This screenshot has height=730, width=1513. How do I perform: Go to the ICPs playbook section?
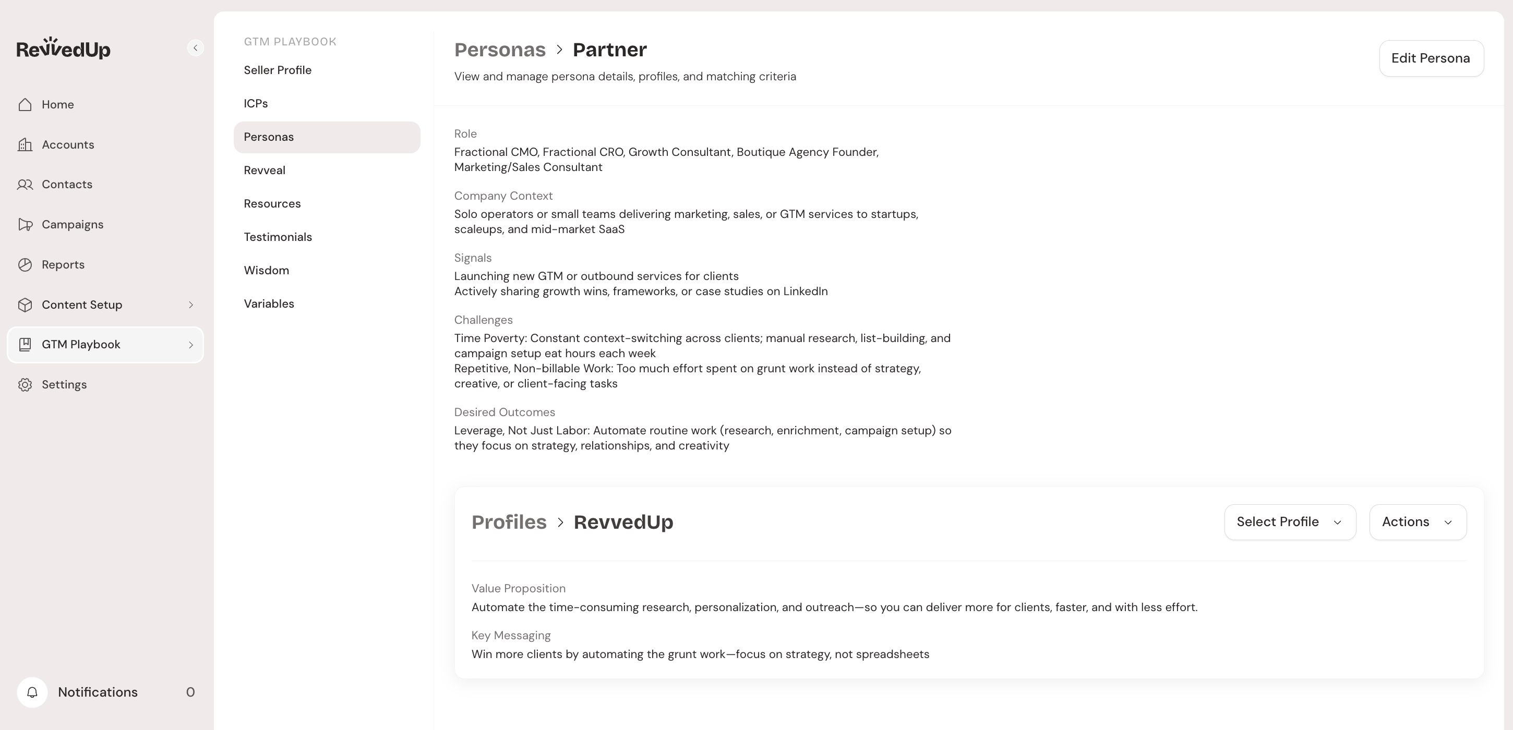point(256,103)
